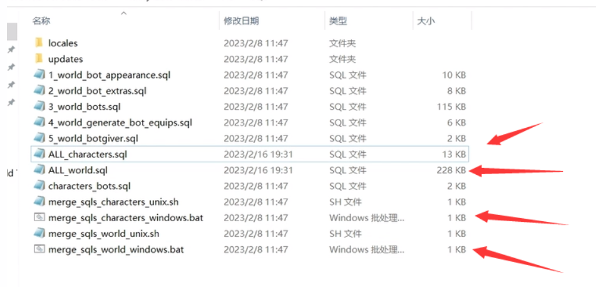The image size is (596, 287).
Task: Sort files by the 修改日期 column header
Action: (241, 21)
